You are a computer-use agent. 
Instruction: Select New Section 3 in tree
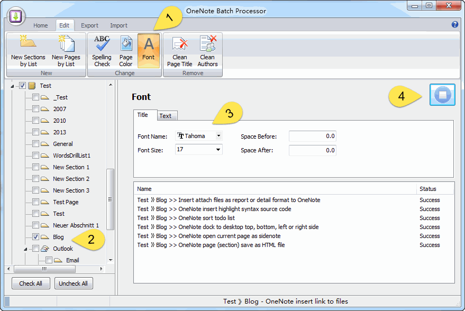click(71, 190)
